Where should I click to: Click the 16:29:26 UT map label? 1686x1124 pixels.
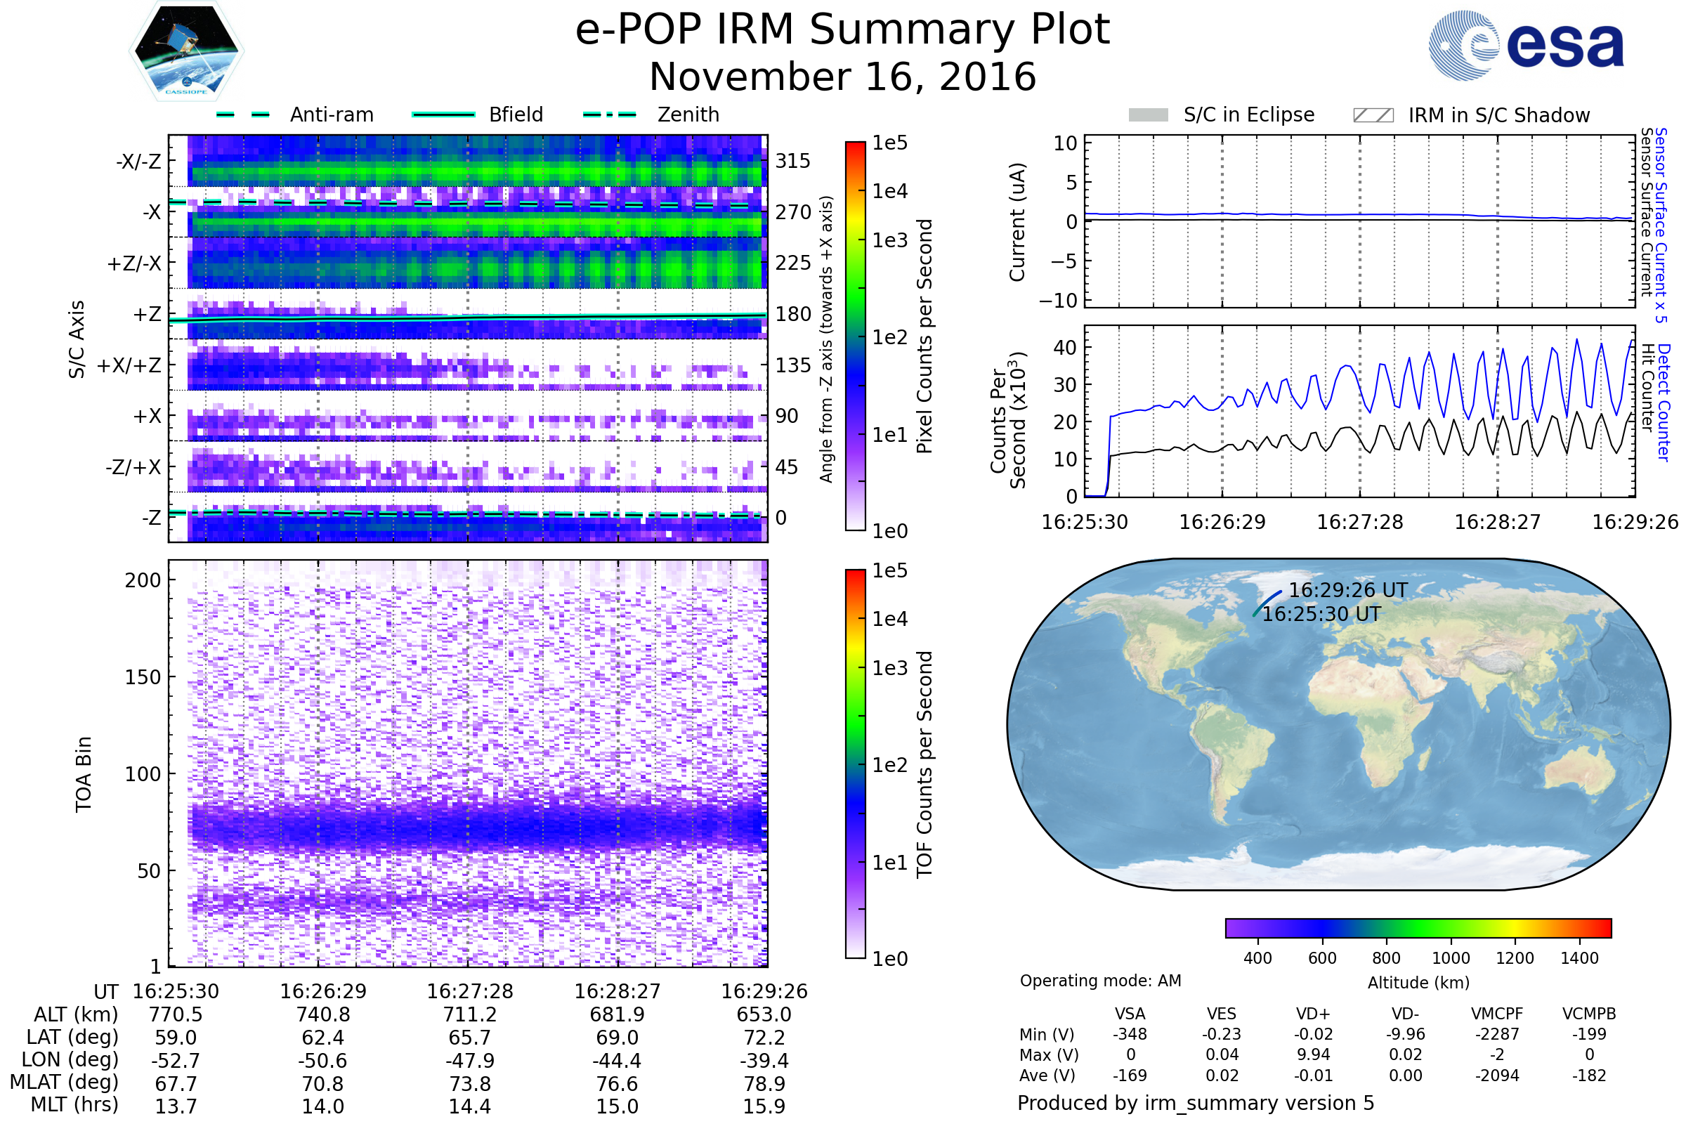[x=1347, y=590]
